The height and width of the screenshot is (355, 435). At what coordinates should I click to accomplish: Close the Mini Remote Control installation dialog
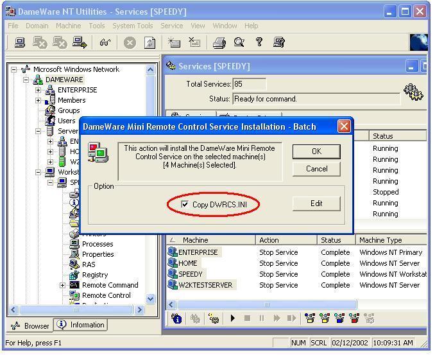coord(344,126)
